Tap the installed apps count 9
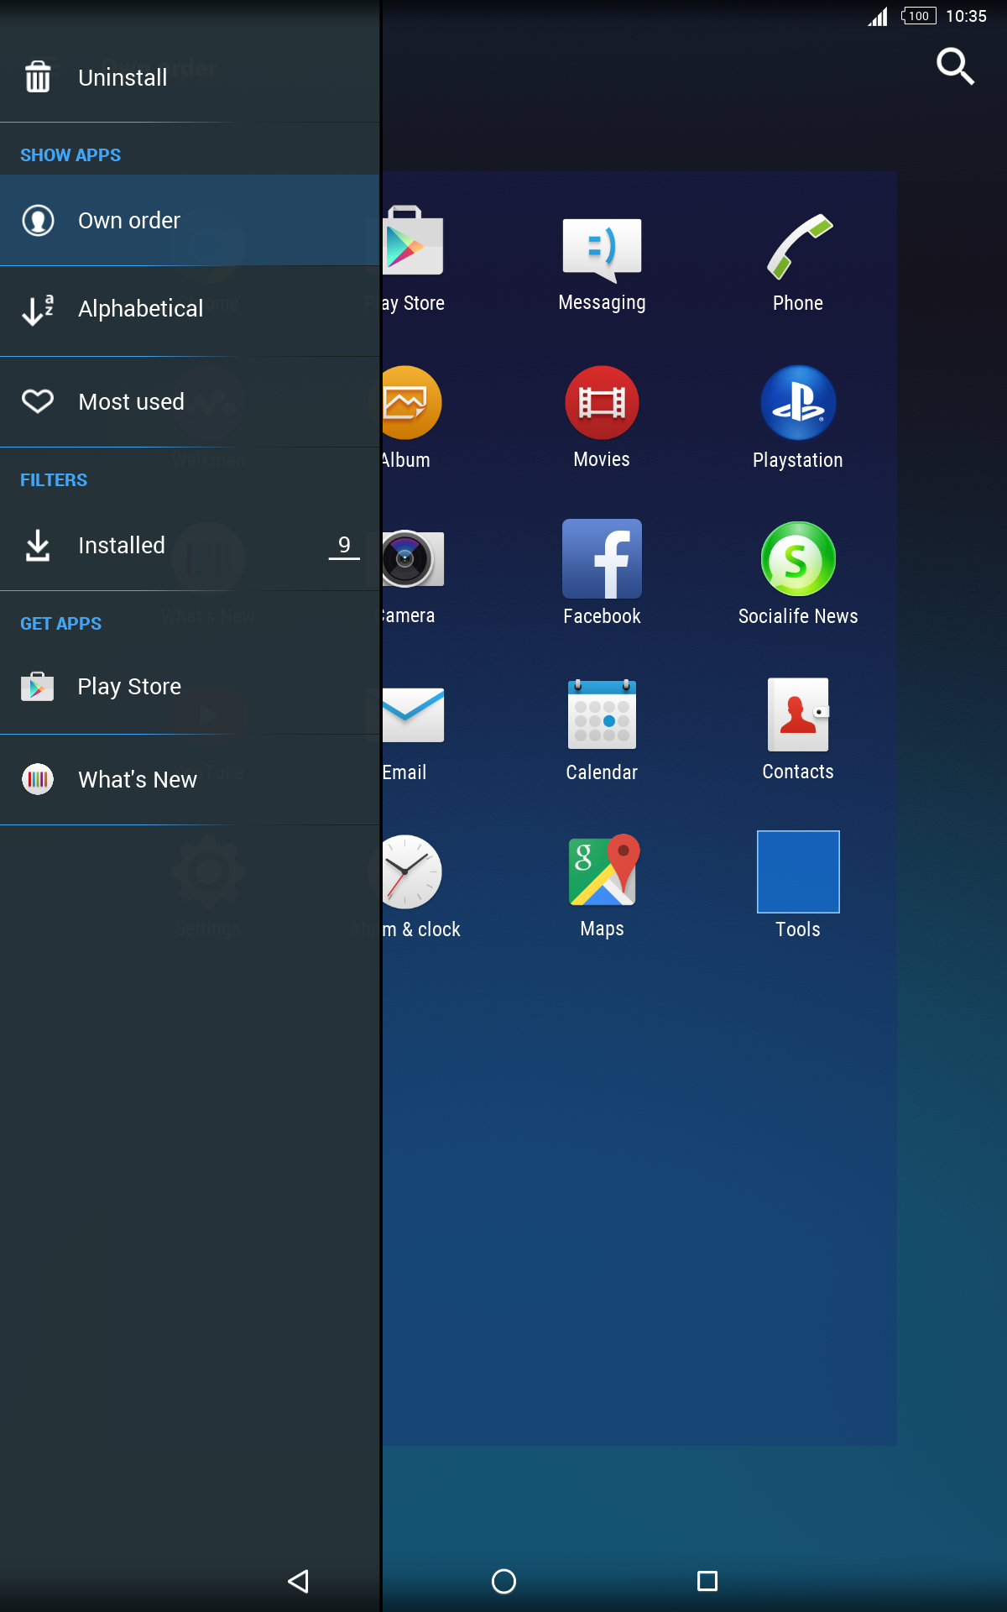 point(344,545)
